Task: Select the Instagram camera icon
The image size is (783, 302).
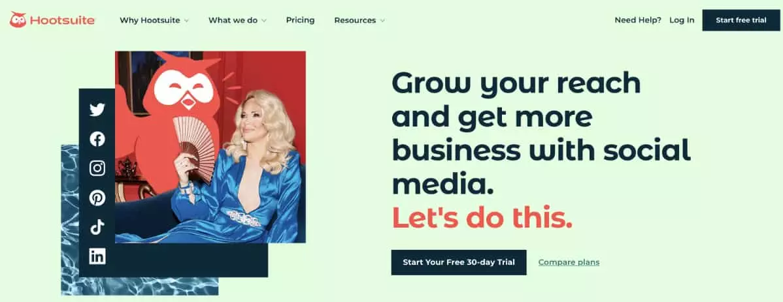Action: pyautogui.click(x=97, y=168)
